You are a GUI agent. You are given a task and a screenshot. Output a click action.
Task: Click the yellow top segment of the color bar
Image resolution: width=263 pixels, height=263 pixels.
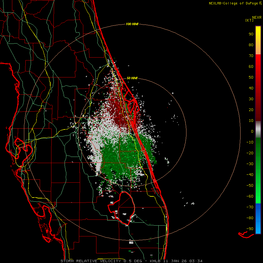click(x=258, y=40)
